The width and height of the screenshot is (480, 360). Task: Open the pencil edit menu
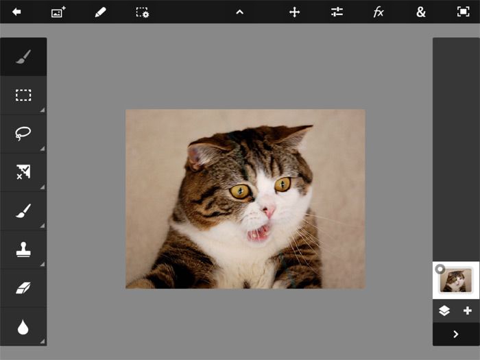coord(100,12)
